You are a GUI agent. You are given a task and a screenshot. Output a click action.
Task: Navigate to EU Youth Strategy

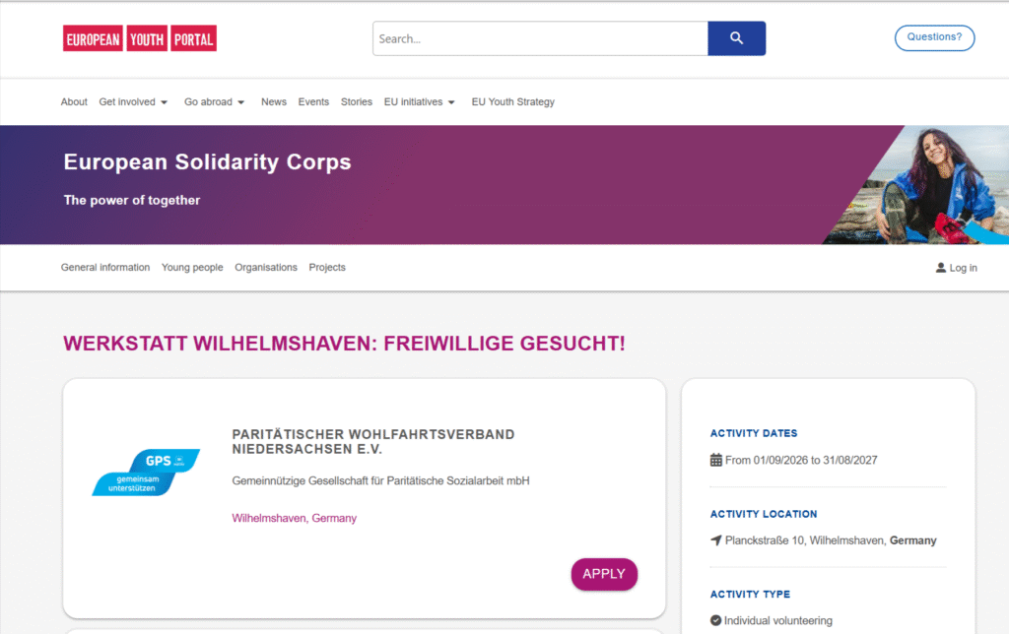pyautogui.click(x=513, y=102)
